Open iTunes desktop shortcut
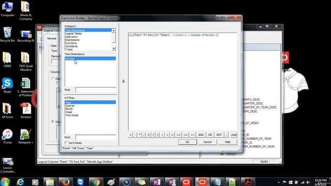 (x=7, y=136)
